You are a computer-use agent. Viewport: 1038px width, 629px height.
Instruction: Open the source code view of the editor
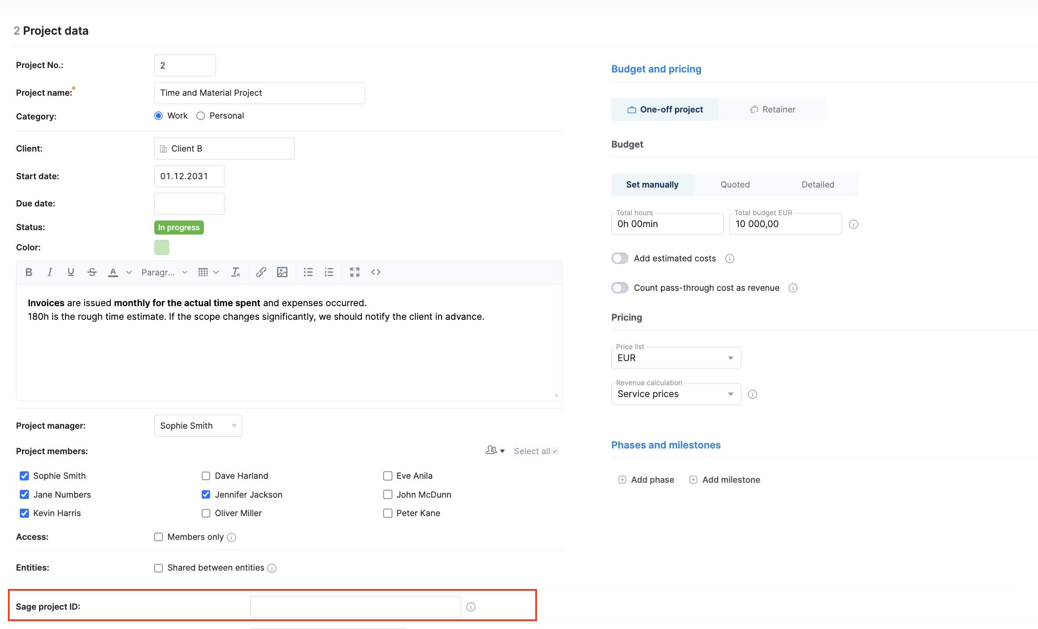pyautogui.click(x=376, y=272)
